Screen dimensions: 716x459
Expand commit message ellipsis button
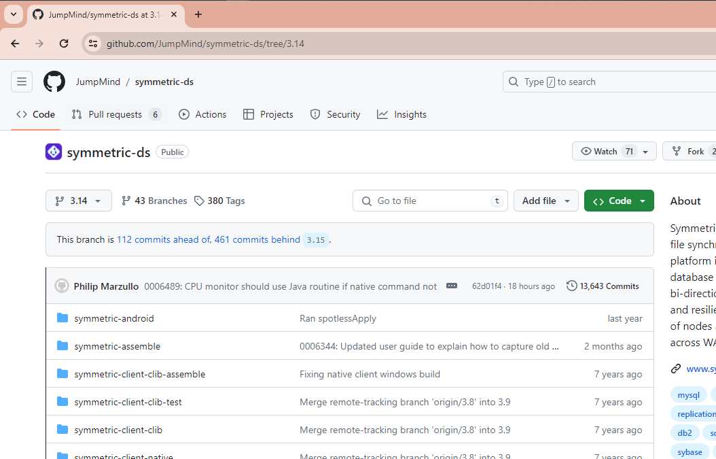tap(452, 286)
